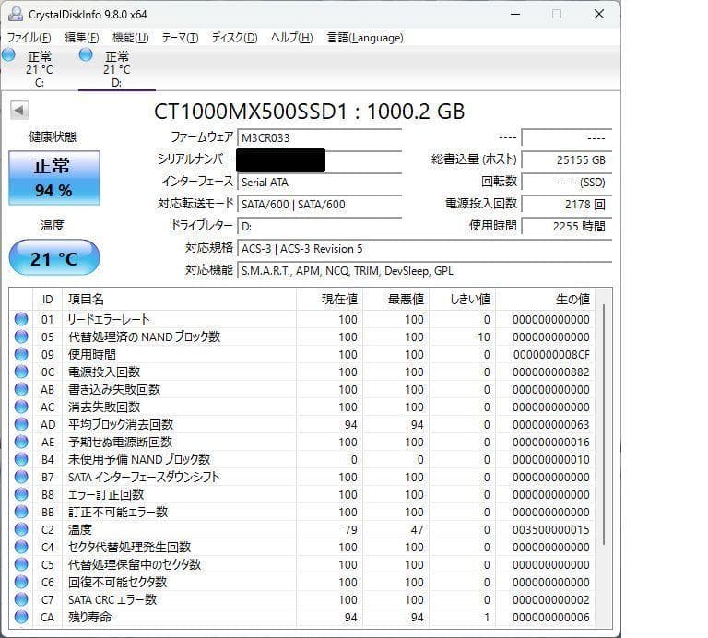The width and height of the screenshot is (708, 638).
Task: Click the 21 °C temperature button
Action: [54, 258]
